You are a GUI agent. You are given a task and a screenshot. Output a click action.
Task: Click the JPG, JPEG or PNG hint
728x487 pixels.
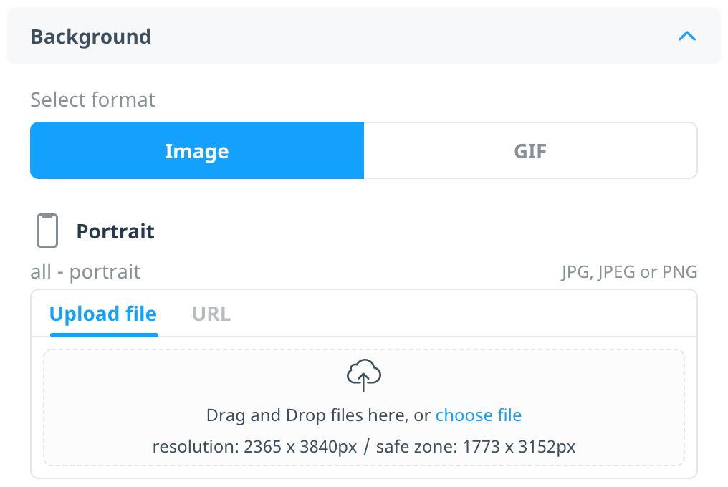coord(629,271)
